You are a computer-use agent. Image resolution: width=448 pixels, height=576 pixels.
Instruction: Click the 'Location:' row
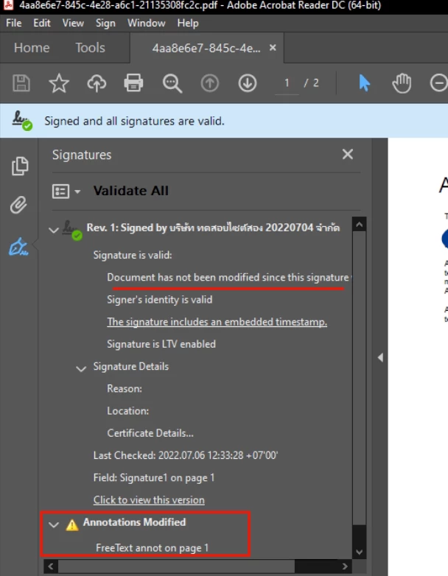tap(128, 411)
